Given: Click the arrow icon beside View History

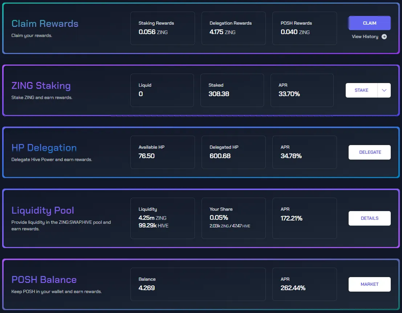Looking at the screenshot, I should (x=384, y=37).
